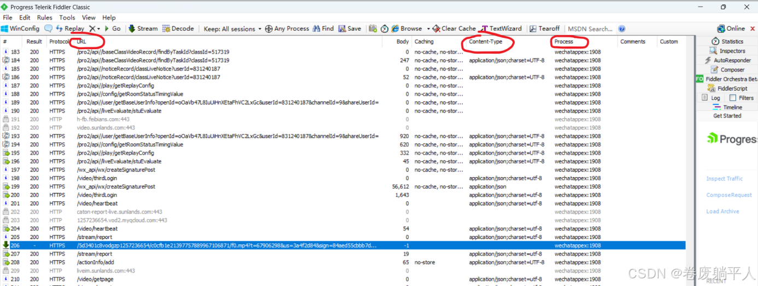Select session 200 /video/thirdLogin row

[343, 195]
